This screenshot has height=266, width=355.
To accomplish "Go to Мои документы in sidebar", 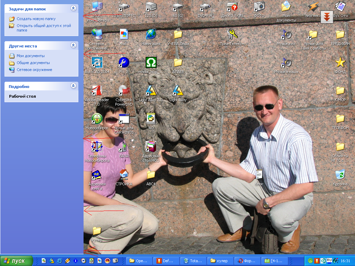I will 31,56.
